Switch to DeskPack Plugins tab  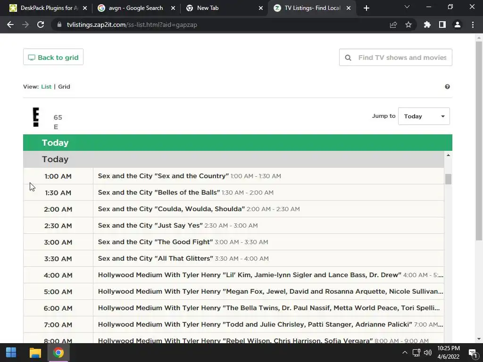click(46, 8)
